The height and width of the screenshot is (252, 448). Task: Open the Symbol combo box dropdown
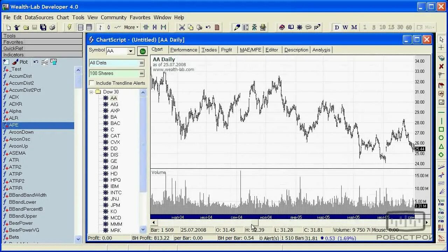[131, 51]
